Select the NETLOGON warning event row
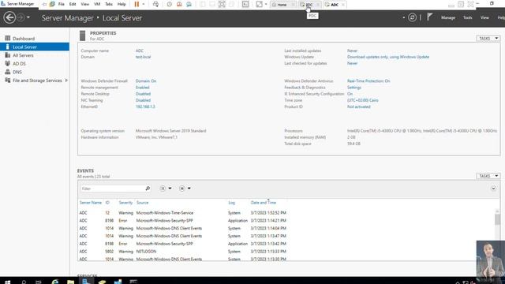Screen dimensions: 505x284 (183, 252)
